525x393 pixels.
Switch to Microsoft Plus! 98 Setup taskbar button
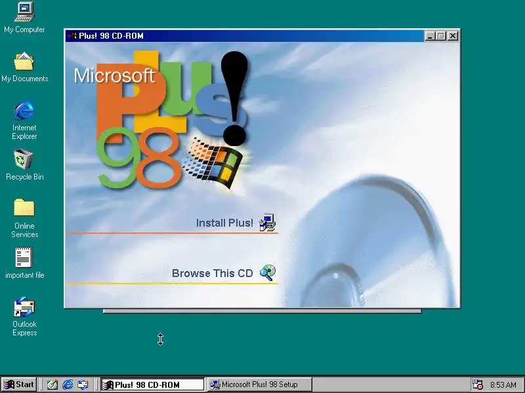[x=259, y=384]
